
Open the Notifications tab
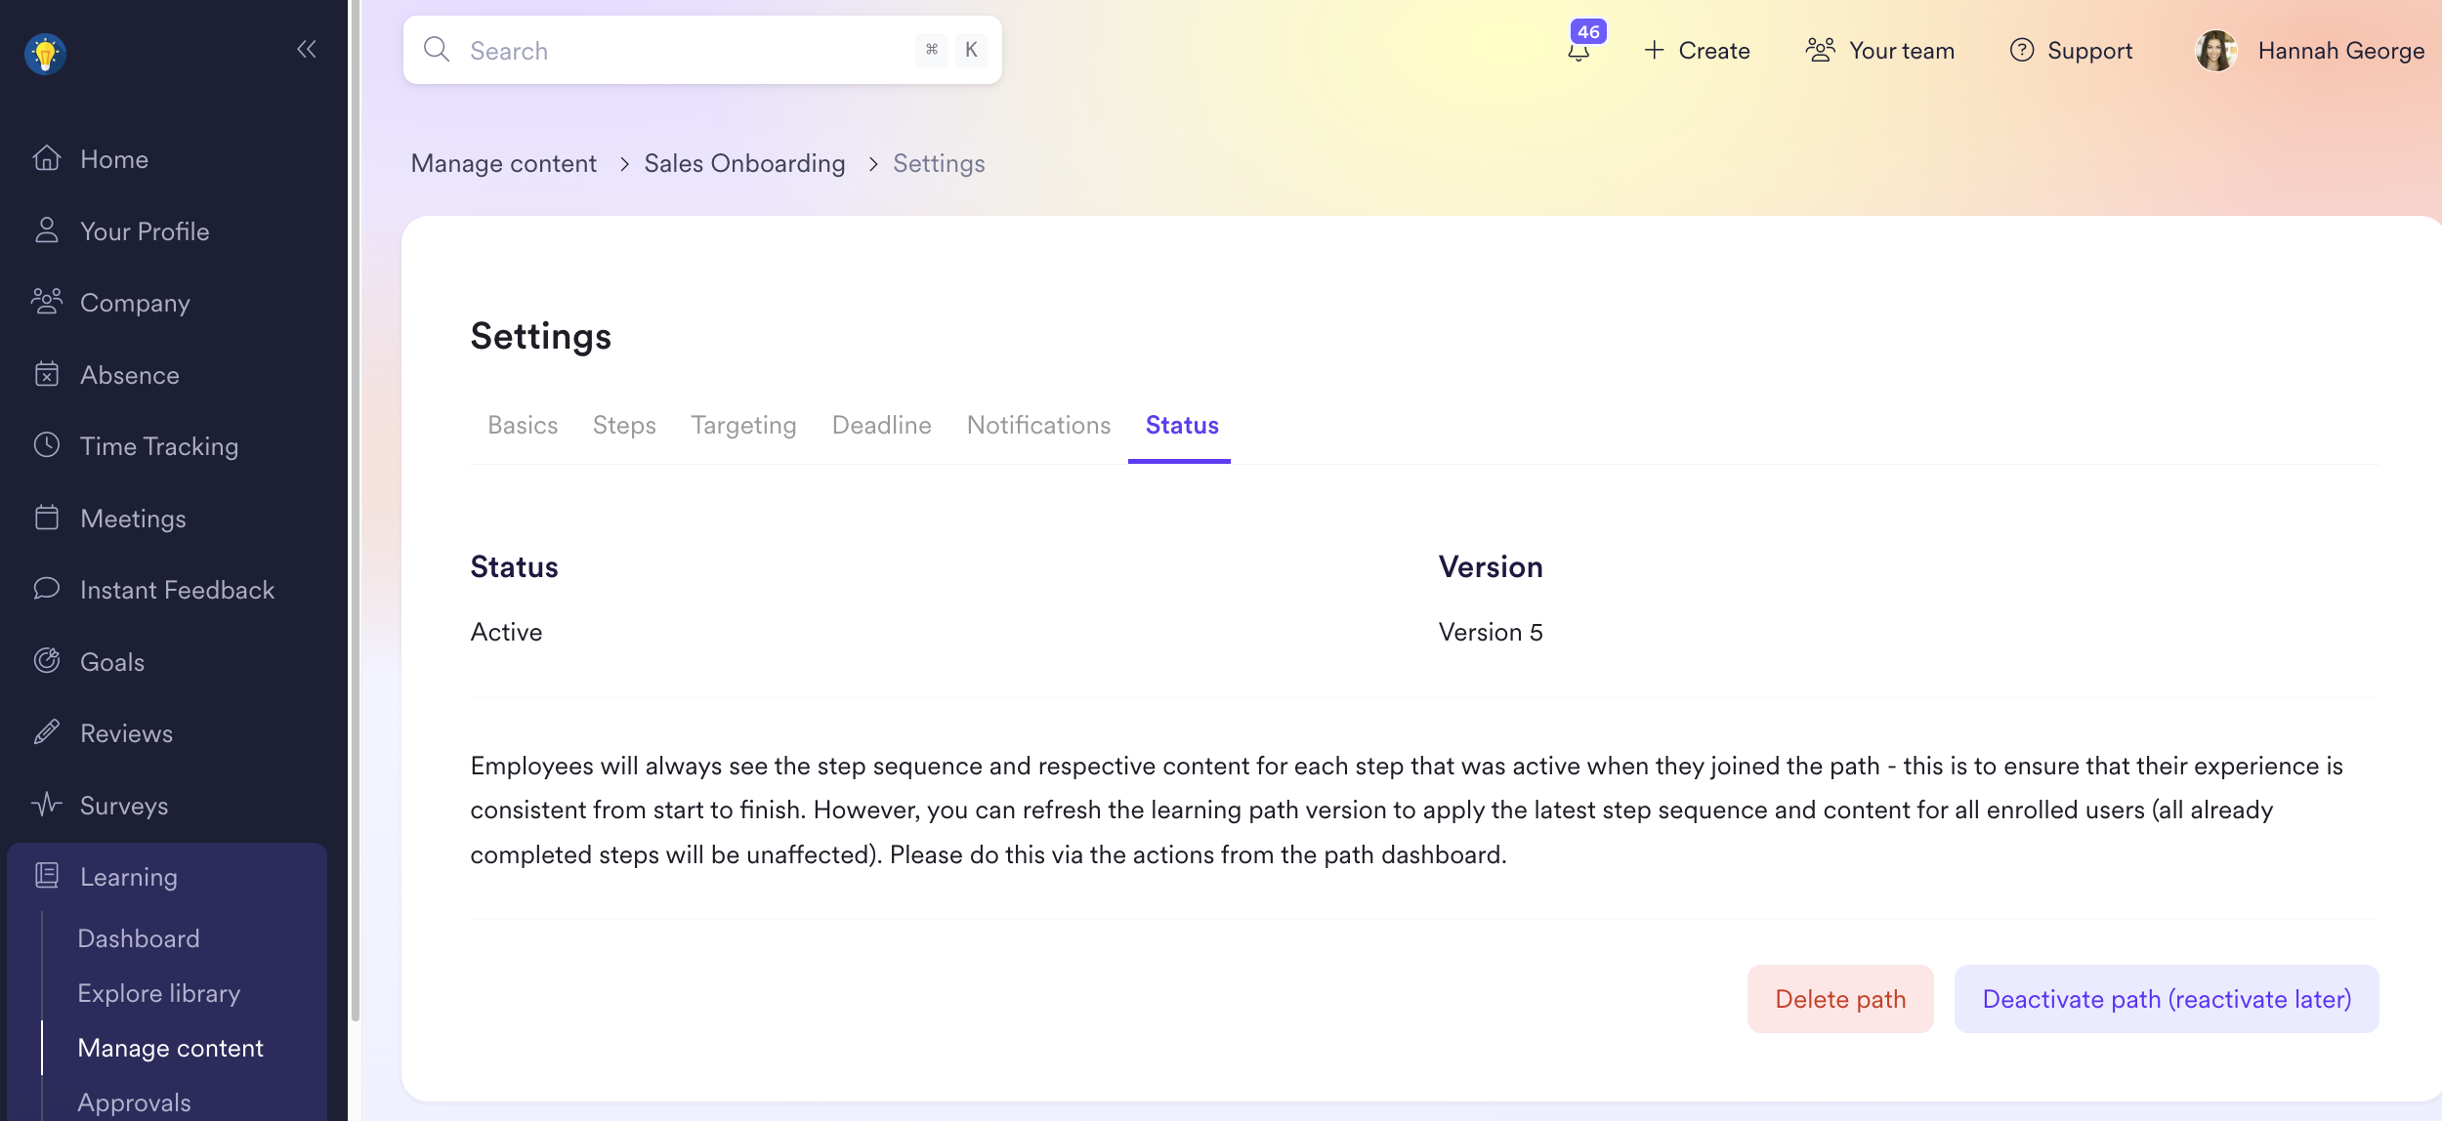[1038, 426]
